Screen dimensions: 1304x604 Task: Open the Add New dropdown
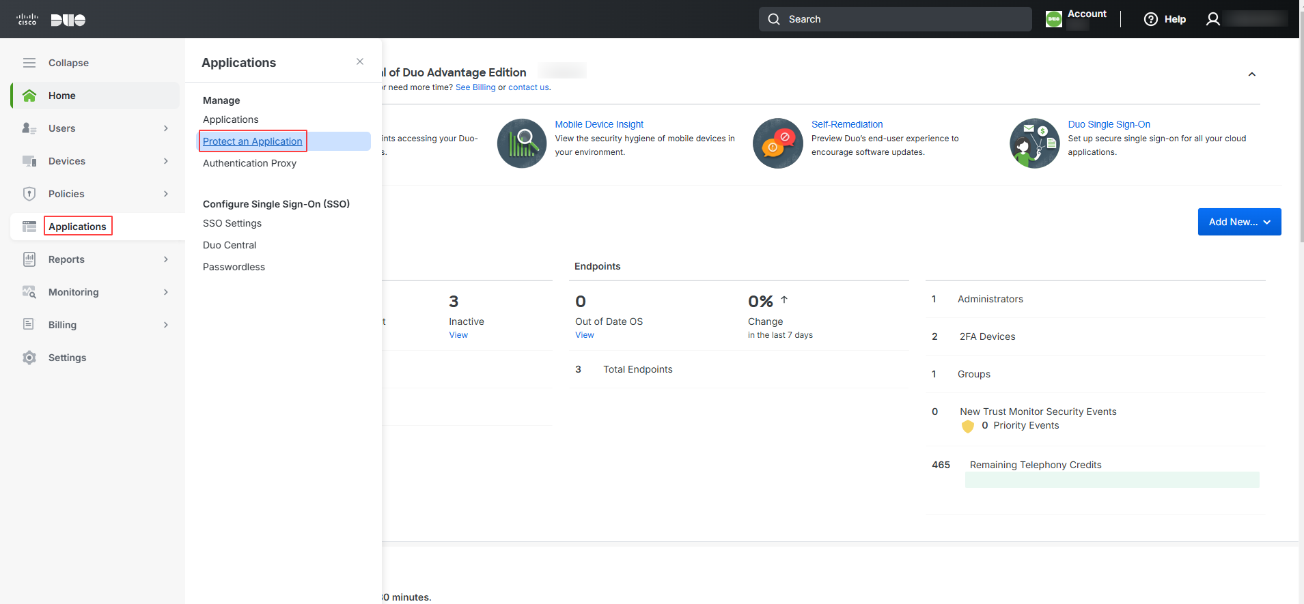(1239, 222)
